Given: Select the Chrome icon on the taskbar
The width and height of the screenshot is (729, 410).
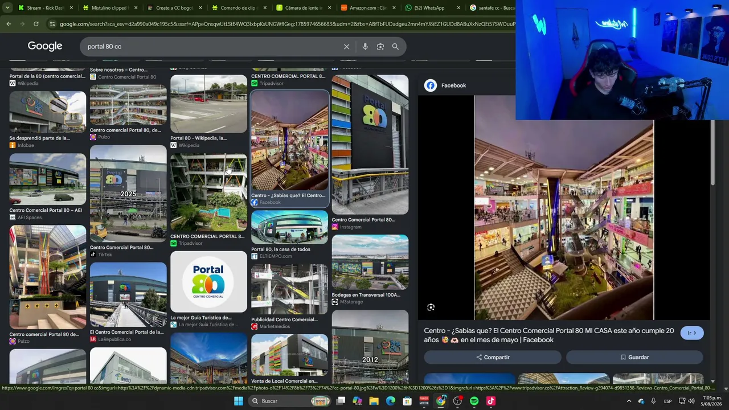Looking at the screenshot, I should pyautogui.click(x=441, y=401).
